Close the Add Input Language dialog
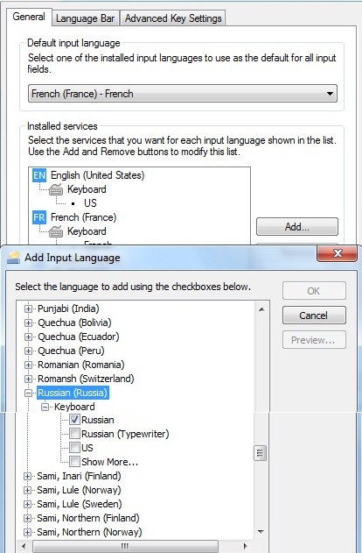 pos(338,253)
